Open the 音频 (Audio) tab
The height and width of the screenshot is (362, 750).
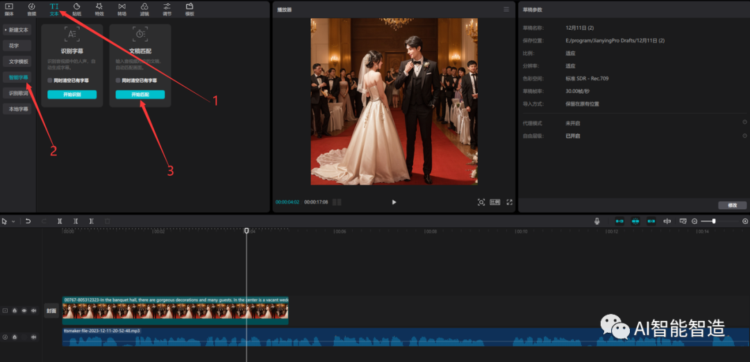click(x=31, y=9)
